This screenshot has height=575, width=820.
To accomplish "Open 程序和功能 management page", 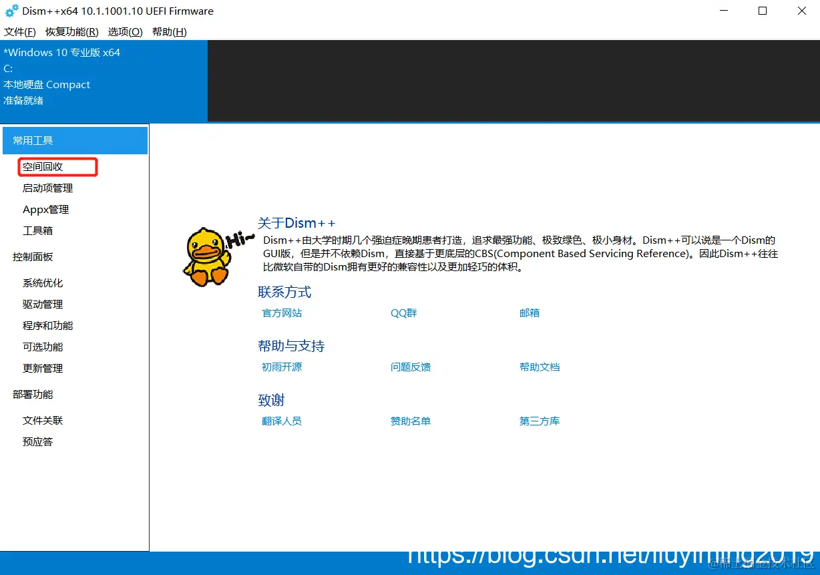I will click(48, 325).
